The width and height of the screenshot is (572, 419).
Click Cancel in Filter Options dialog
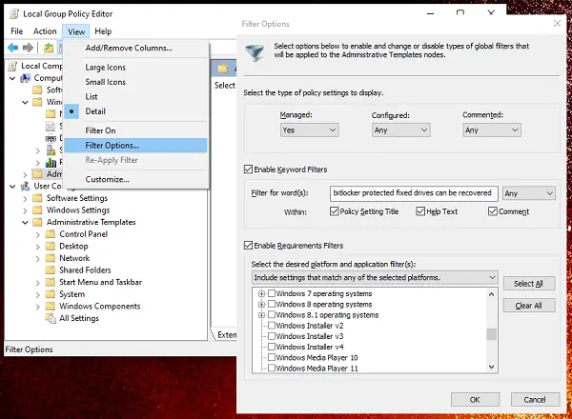tap(535, 400)
